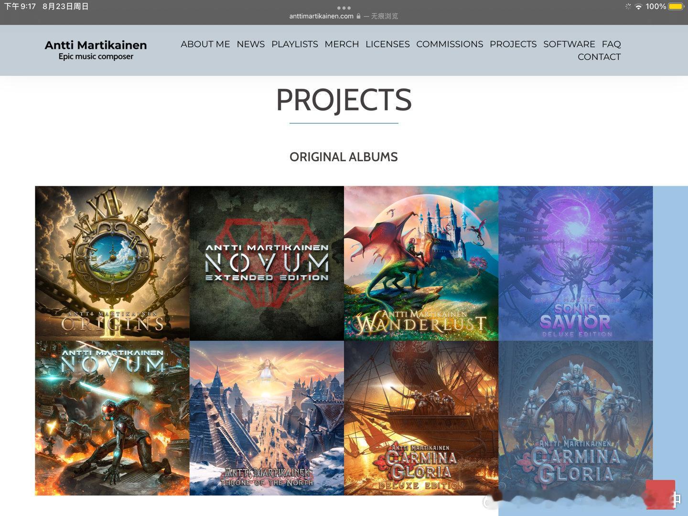This screenshot has width=688, height=516.
Task: Select Carmina Gloria Deluxe Edition album
Action: tap(421, 418)
